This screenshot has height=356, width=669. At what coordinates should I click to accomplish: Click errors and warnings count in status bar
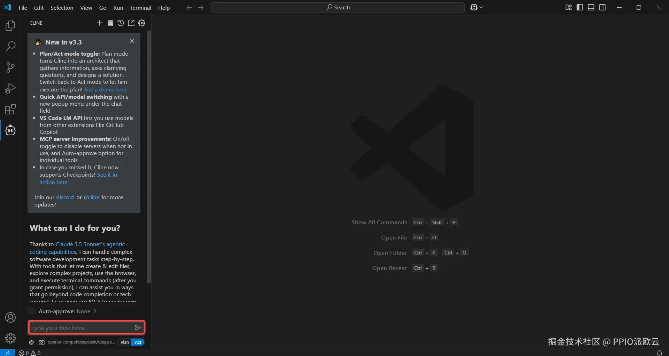point(30,353)
